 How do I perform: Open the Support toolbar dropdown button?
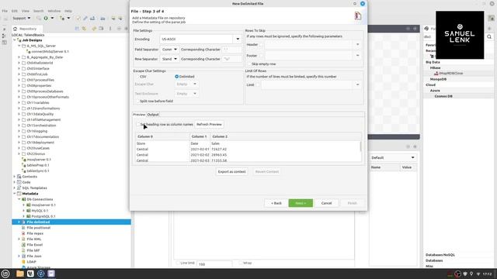click(21, 19)
